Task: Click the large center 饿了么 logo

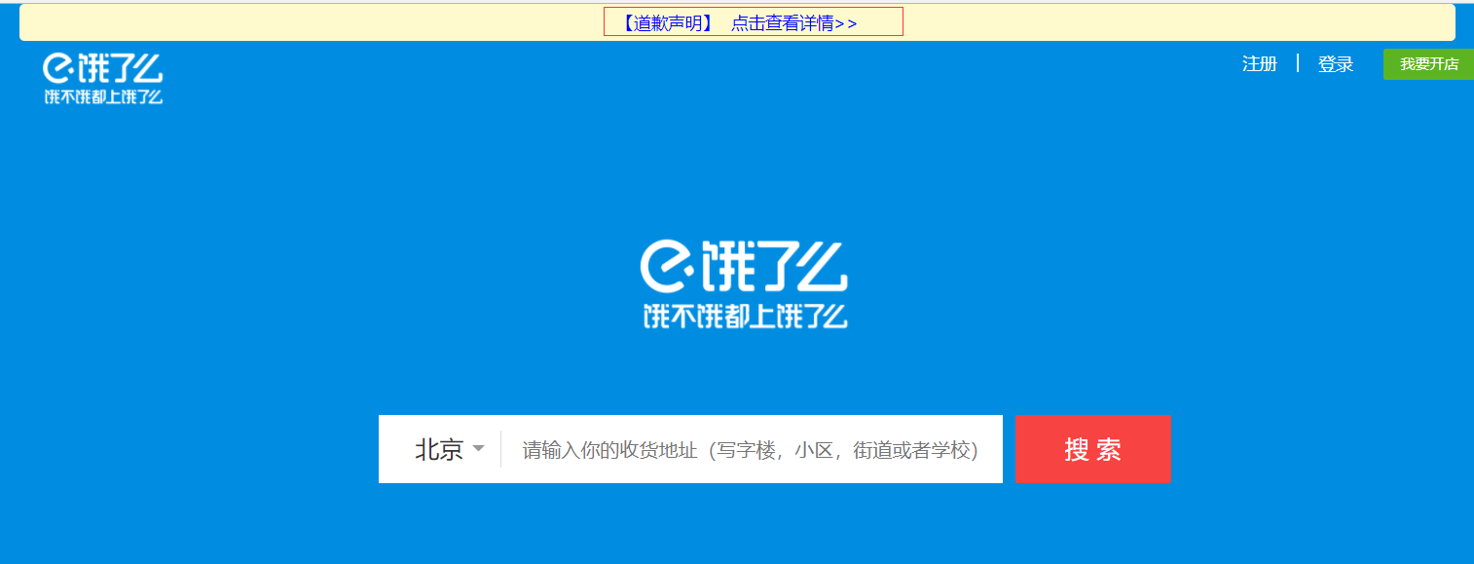Action: coord(744,283)
